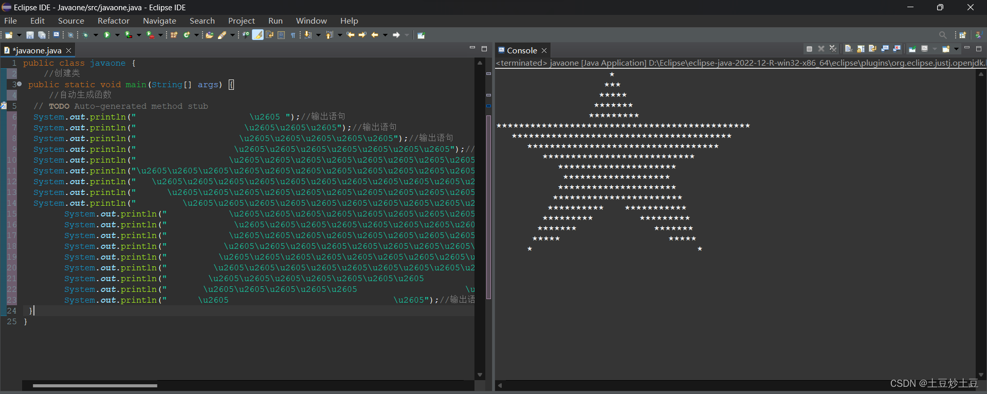Toggle Pin Console
Screen dimensions: 987x394
coord(912,49)
